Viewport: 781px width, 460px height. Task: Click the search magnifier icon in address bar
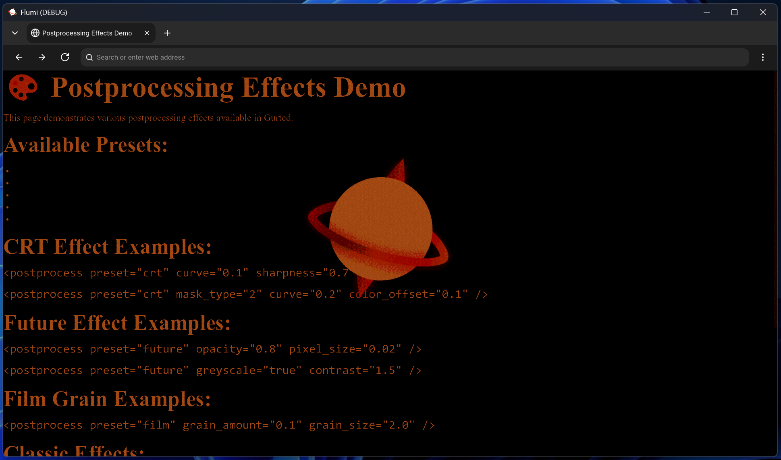click(x=89, y=57)
